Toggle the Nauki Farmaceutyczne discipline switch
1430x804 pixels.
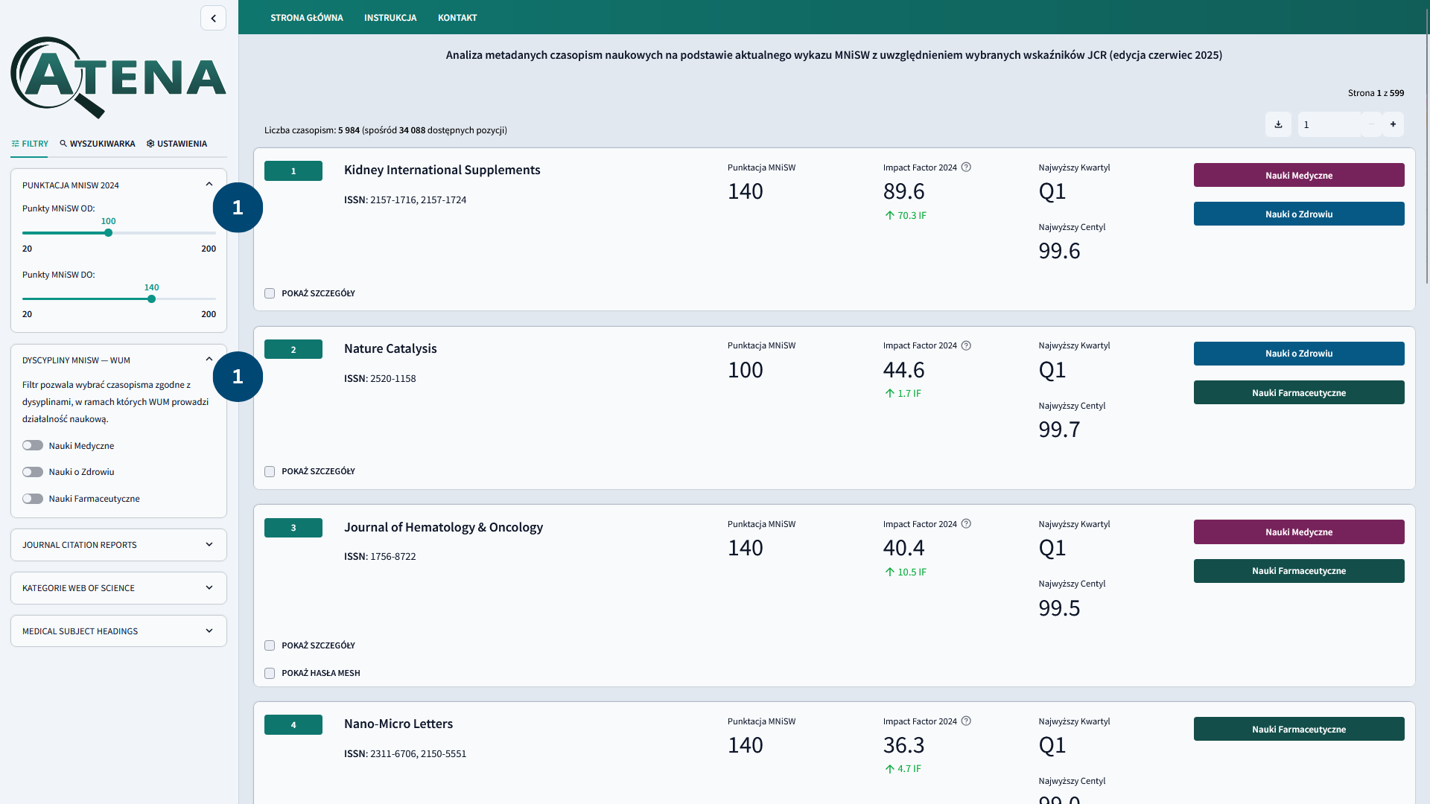(33, 499)
